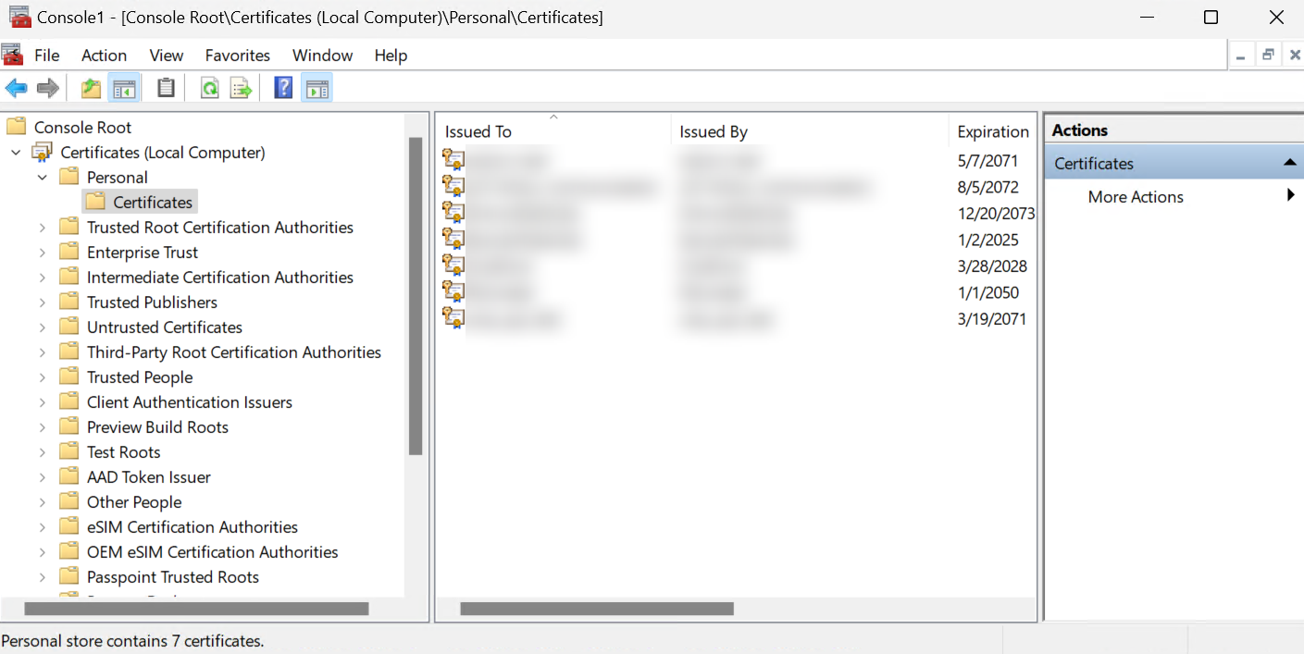Toggle the Show/Hide Action Pane icon

click(x=317, y=87)
